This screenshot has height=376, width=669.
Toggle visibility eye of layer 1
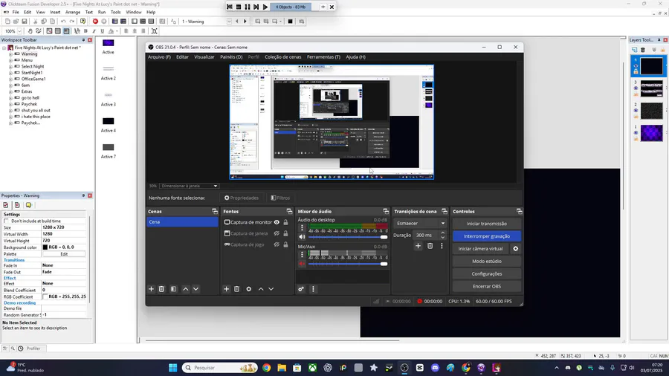(x=636, y=132)
